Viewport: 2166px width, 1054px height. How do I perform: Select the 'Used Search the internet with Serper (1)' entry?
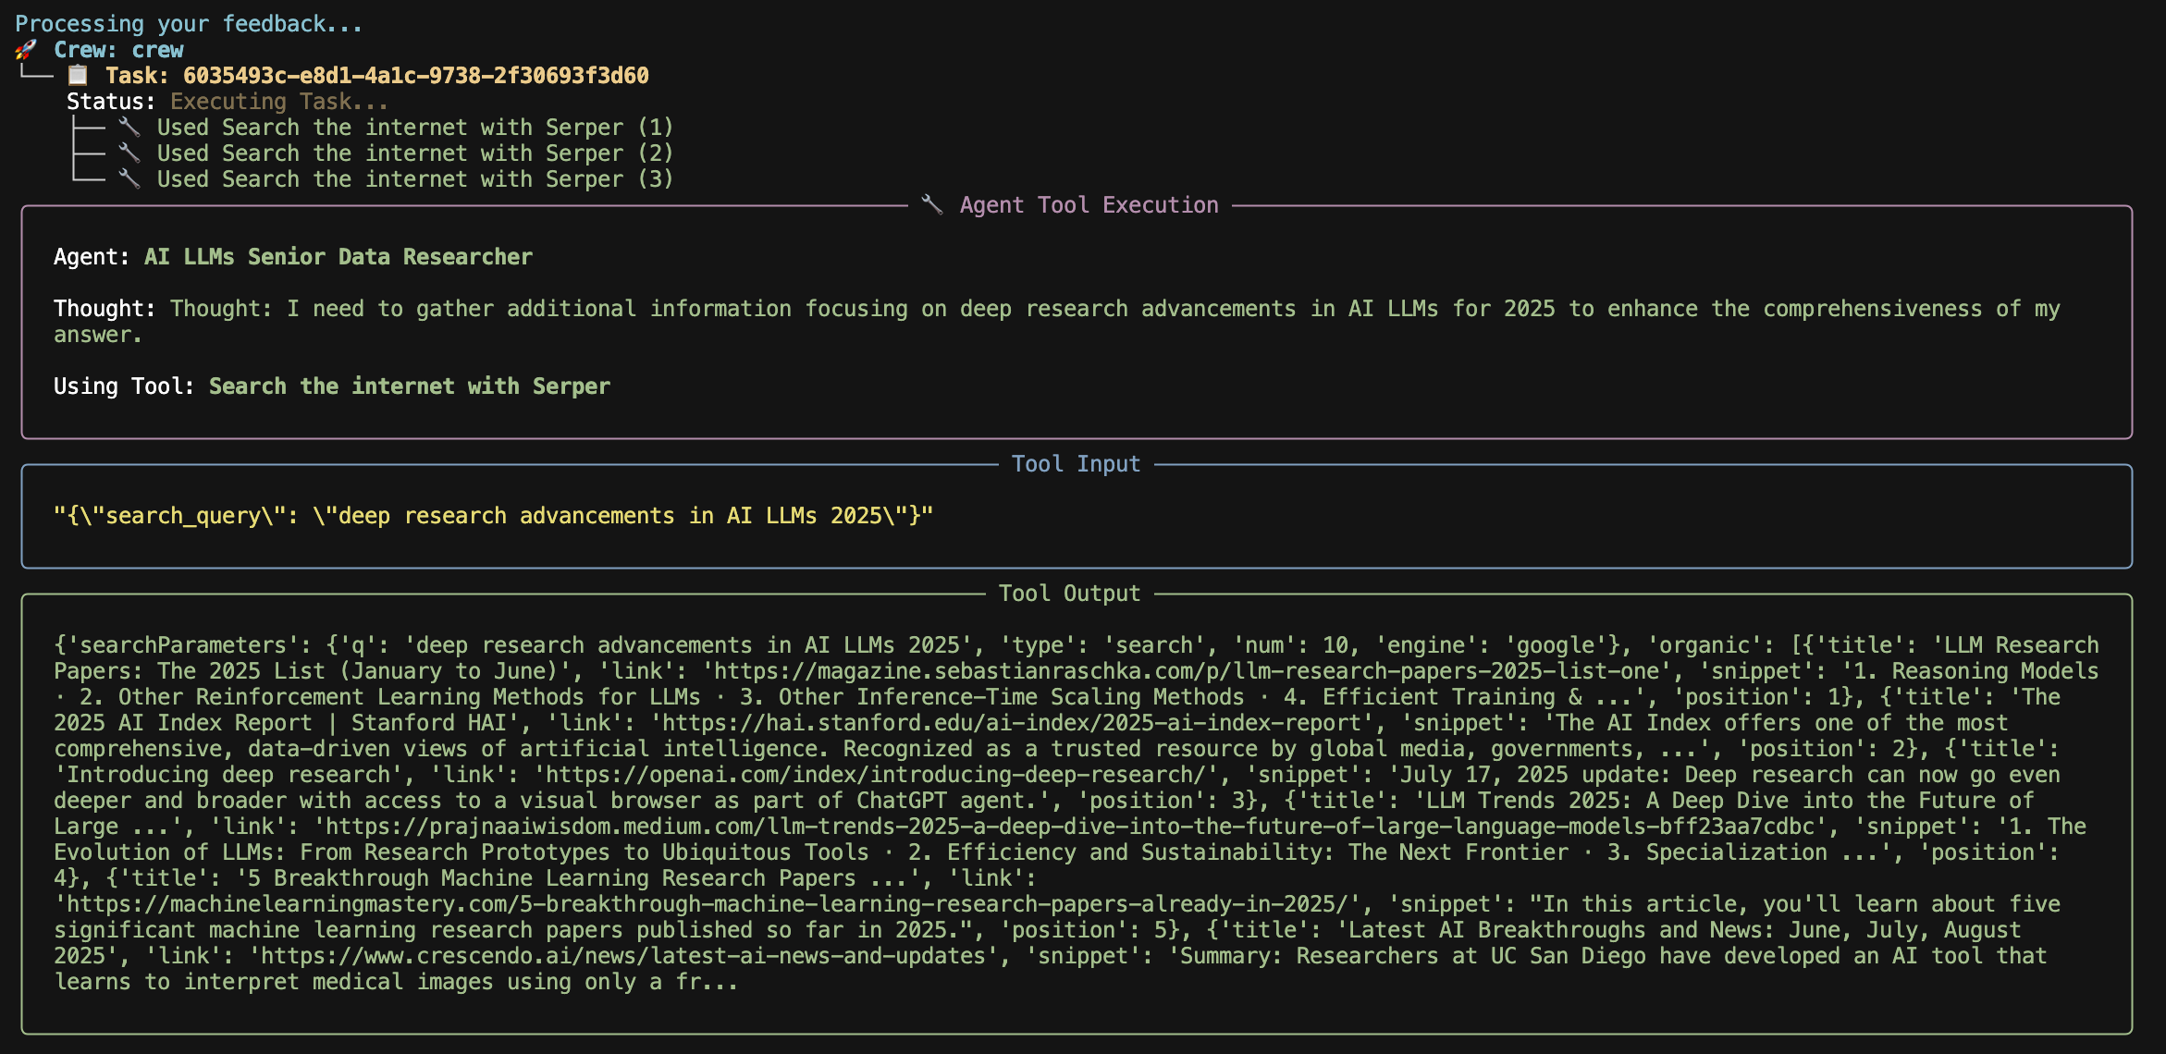[414, 128]
